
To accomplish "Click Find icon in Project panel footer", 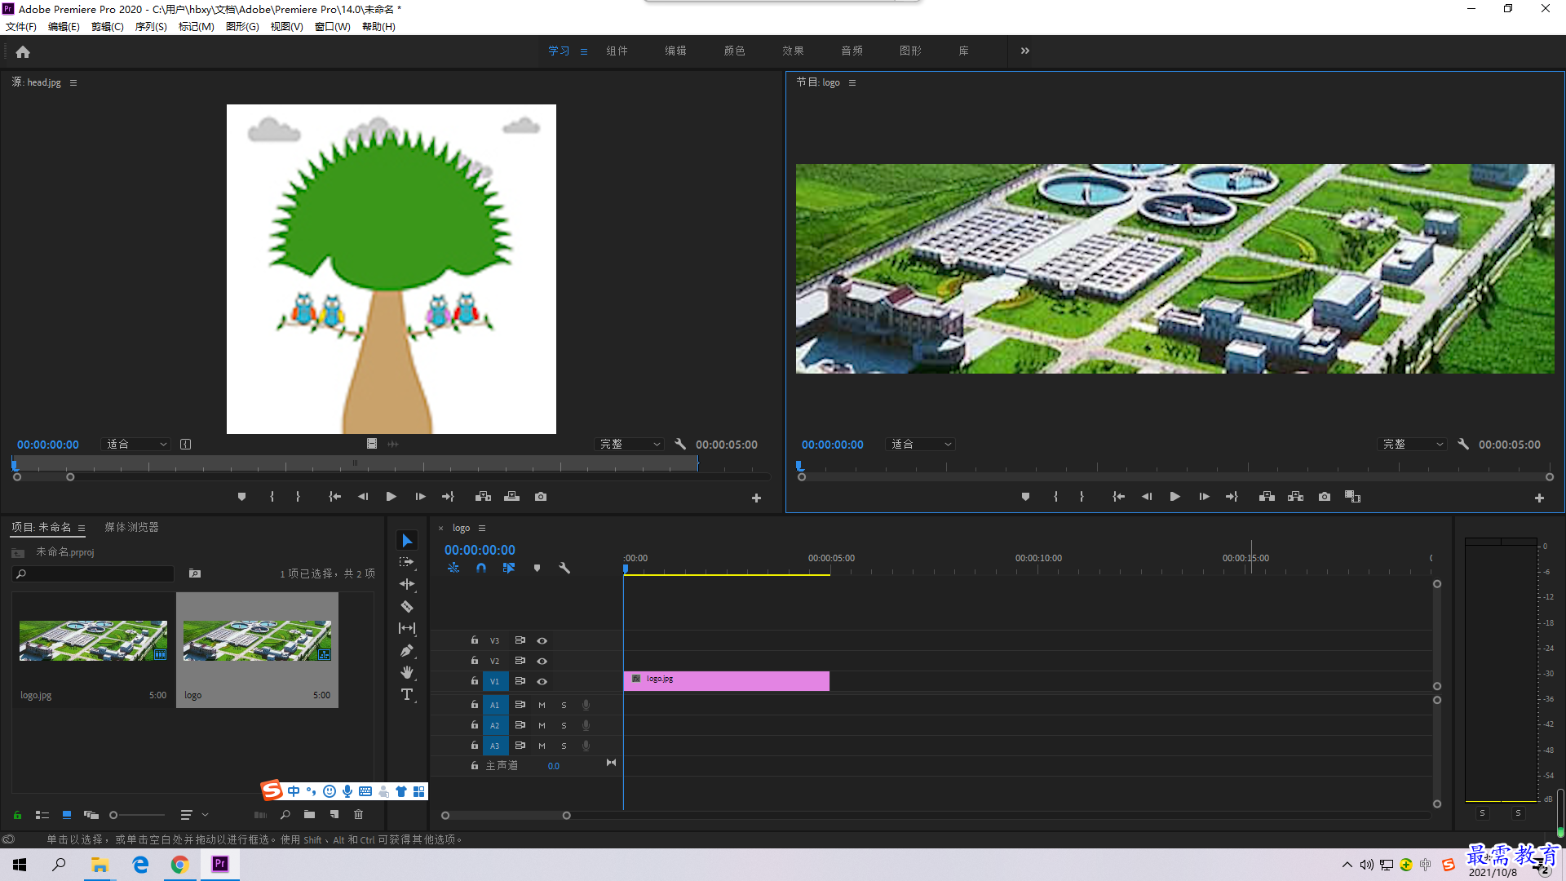I will [x=285, y=814].
